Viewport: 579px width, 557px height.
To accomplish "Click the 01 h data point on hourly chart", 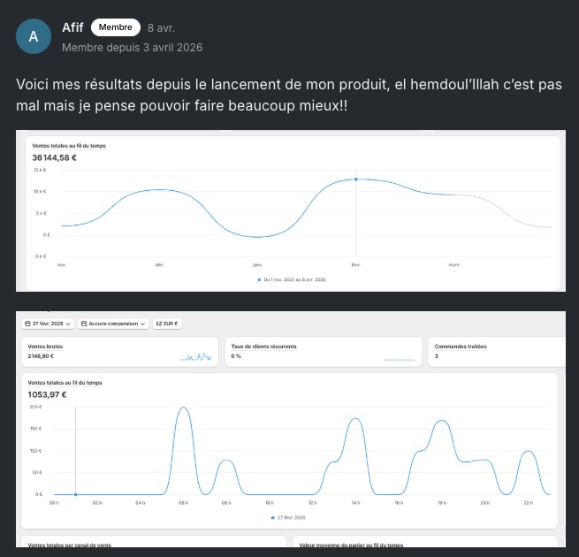I will tap(76, 494).
